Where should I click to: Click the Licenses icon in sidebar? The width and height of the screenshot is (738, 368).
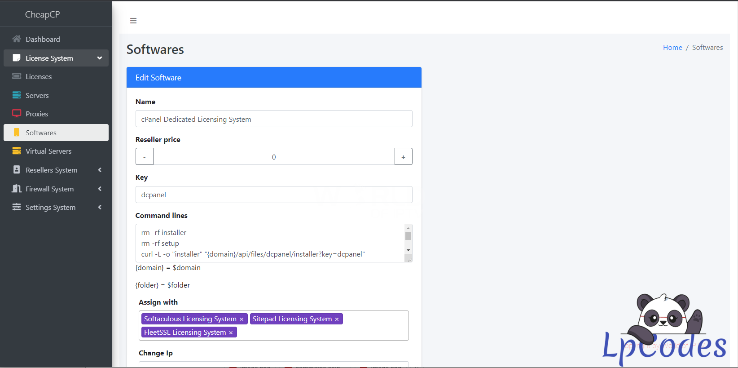(x=17, y=76)
